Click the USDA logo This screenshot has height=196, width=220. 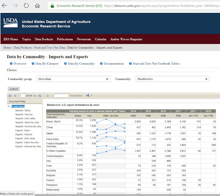pyautogui.click(x=11, y=23)
